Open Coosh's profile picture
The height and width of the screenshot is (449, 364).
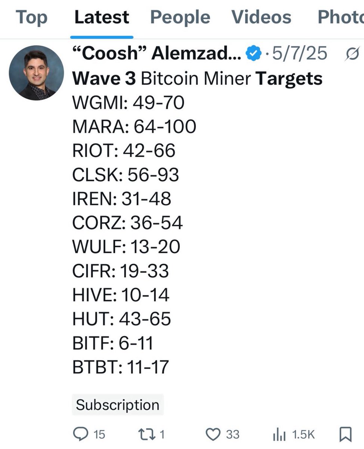(36, 73)
